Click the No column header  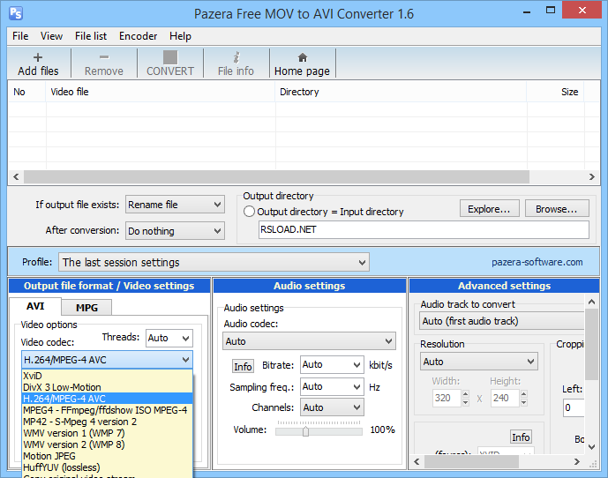[x=26, y=92]
